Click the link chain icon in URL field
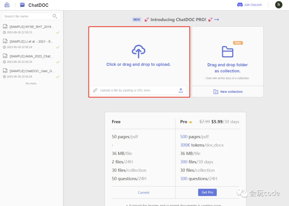The width and height of the screenshot is (289, 206). point(95,90)
